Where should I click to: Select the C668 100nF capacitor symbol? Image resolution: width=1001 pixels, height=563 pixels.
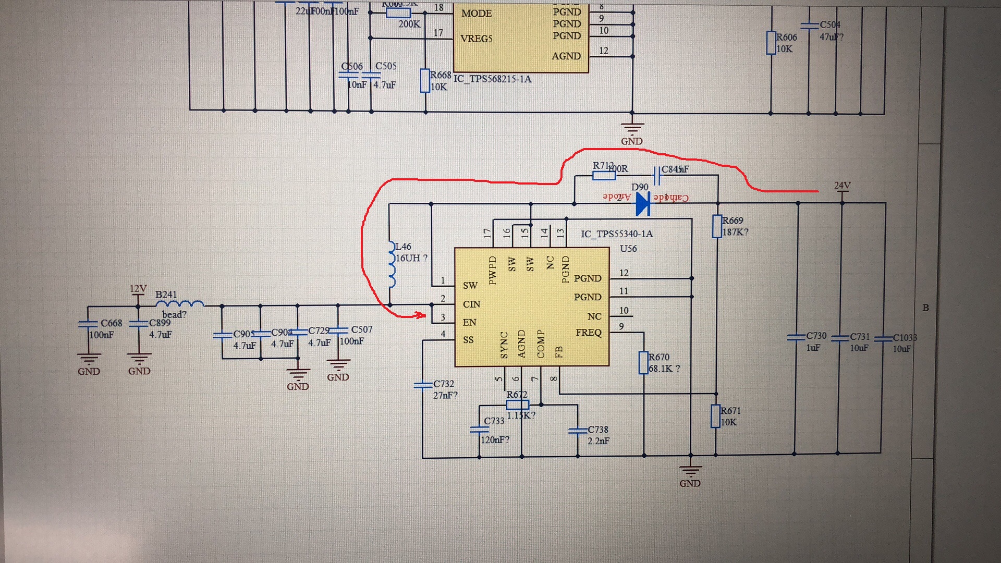point(88,324)
